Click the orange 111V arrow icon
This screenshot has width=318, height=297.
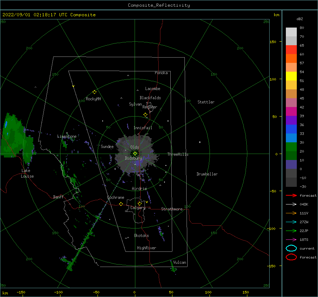click(291, 213)
